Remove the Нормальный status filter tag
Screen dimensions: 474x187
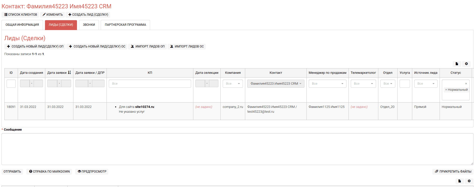click(446, 90)
